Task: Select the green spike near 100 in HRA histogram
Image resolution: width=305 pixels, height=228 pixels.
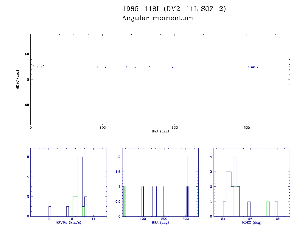Action: tap(141, 202)
